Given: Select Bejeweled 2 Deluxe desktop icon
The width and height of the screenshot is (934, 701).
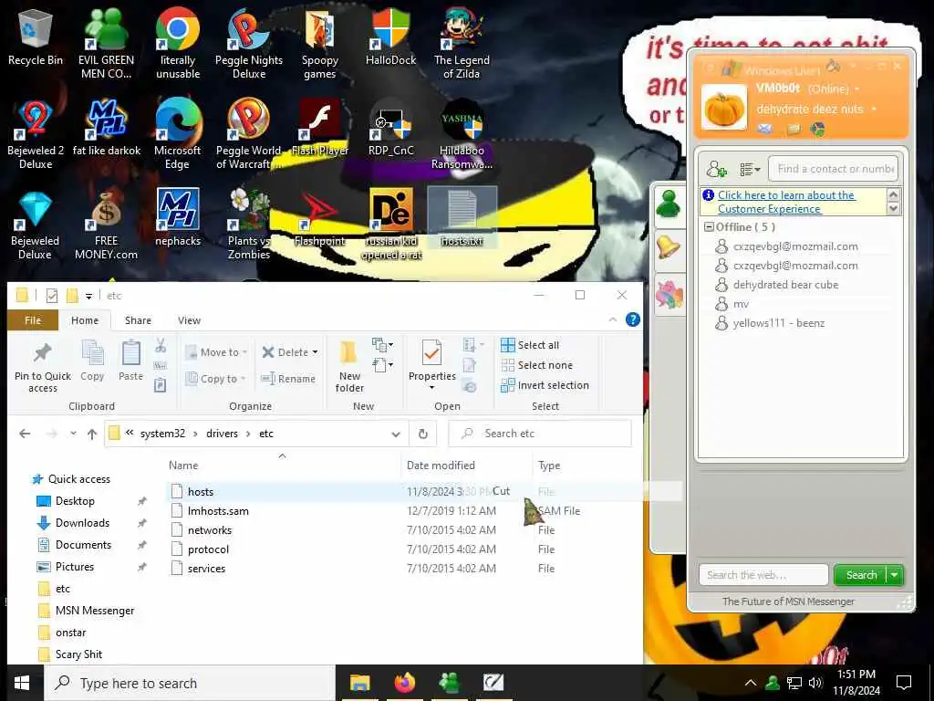Looking at the screenshot, I should (36, 133).
